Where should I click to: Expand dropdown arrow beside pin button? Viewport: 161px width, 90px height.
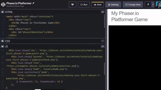click(x=153, y=4)
